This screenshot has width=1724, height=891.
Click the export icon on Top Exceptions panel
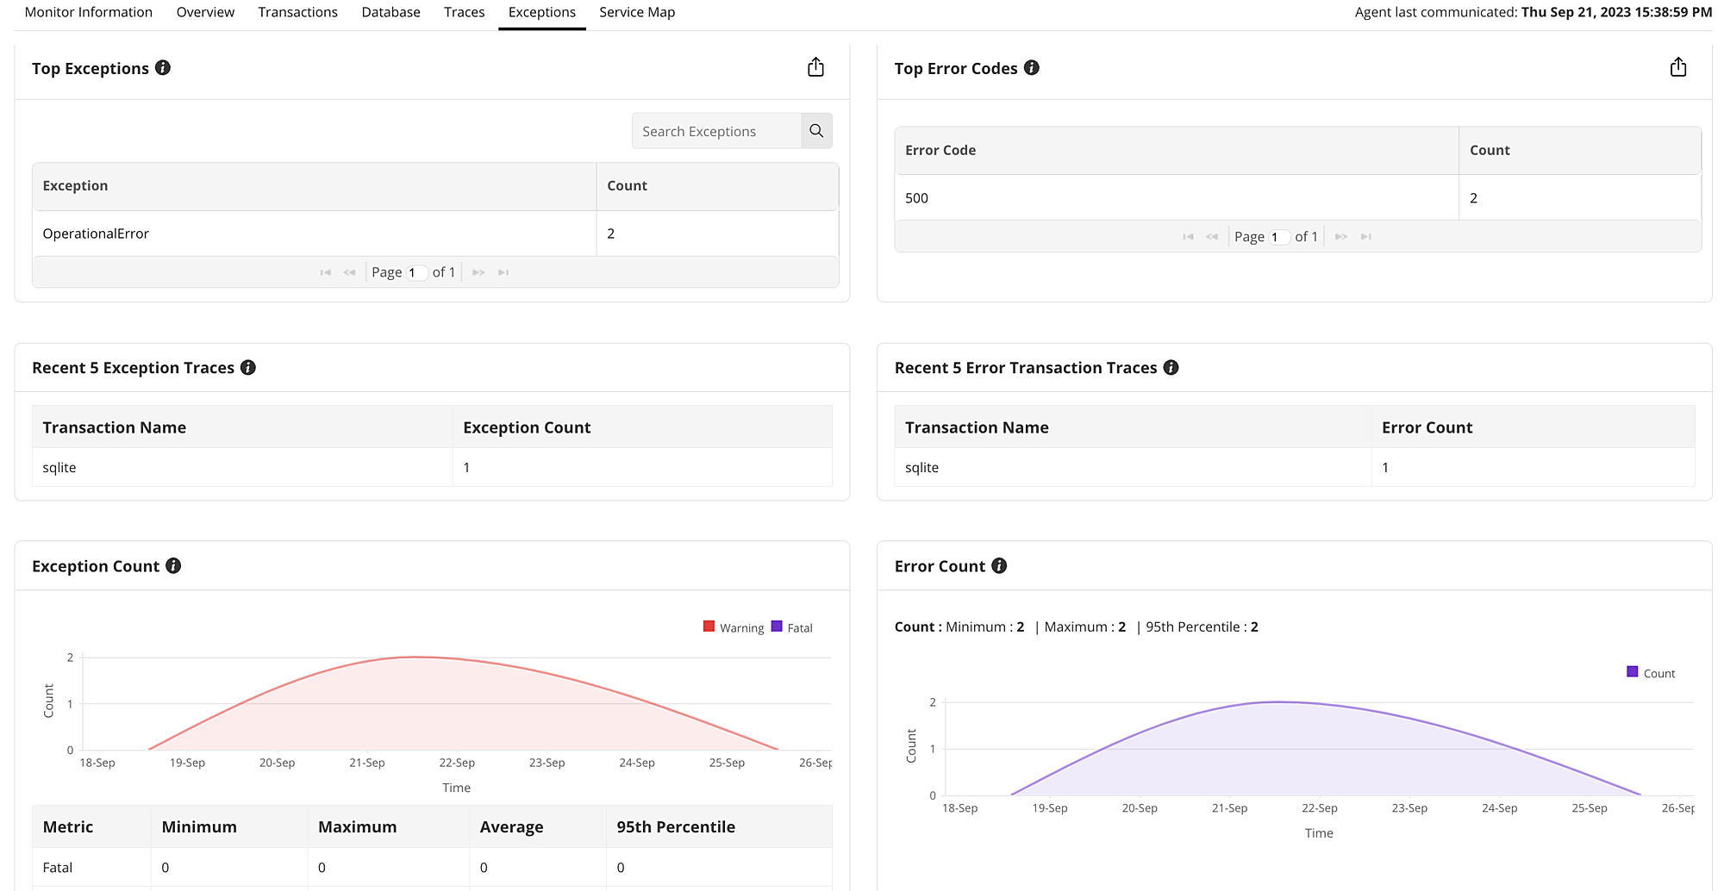[815, 66]
